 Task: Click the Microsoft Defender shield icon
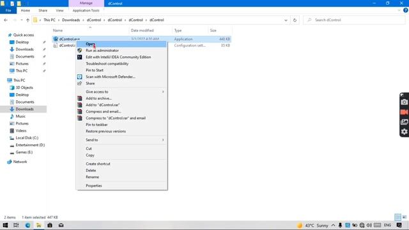tap(79, 77)
